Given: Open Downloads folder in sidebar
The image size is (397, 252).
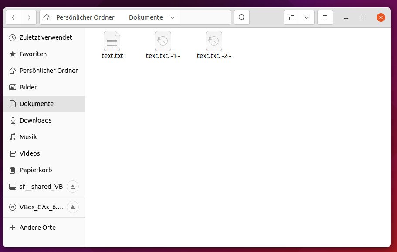Looking at the screenshot, I should click(x=35, y=120).
